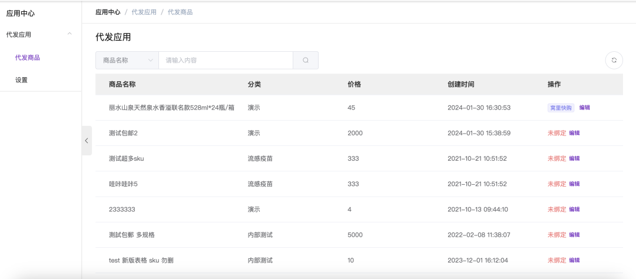The width and height of the screenshot is (636, 279).
Task: Click timestamp 2023-12-01 16:12:04
Action: [479, 260]
